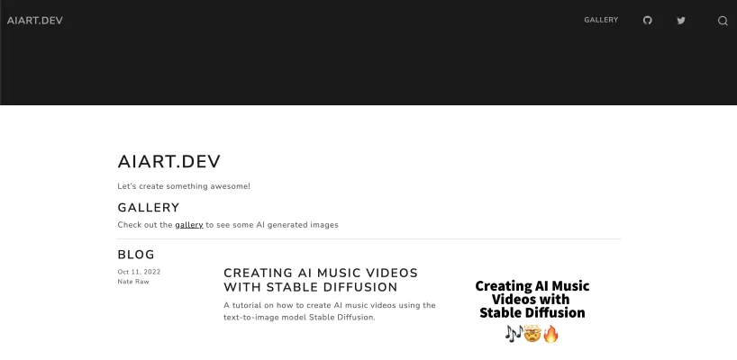This screenshot has width=737, height=360.
Task: Click the music notes emoji in thumbnail
Action: pos(514,334)
